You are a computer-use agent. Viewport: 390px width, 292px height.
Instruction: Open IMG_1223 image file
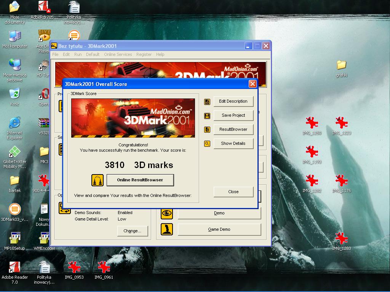[342, 126]
